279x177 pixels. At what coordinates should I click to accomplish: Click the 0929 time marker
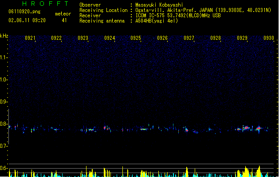click(x=242, y=38)
